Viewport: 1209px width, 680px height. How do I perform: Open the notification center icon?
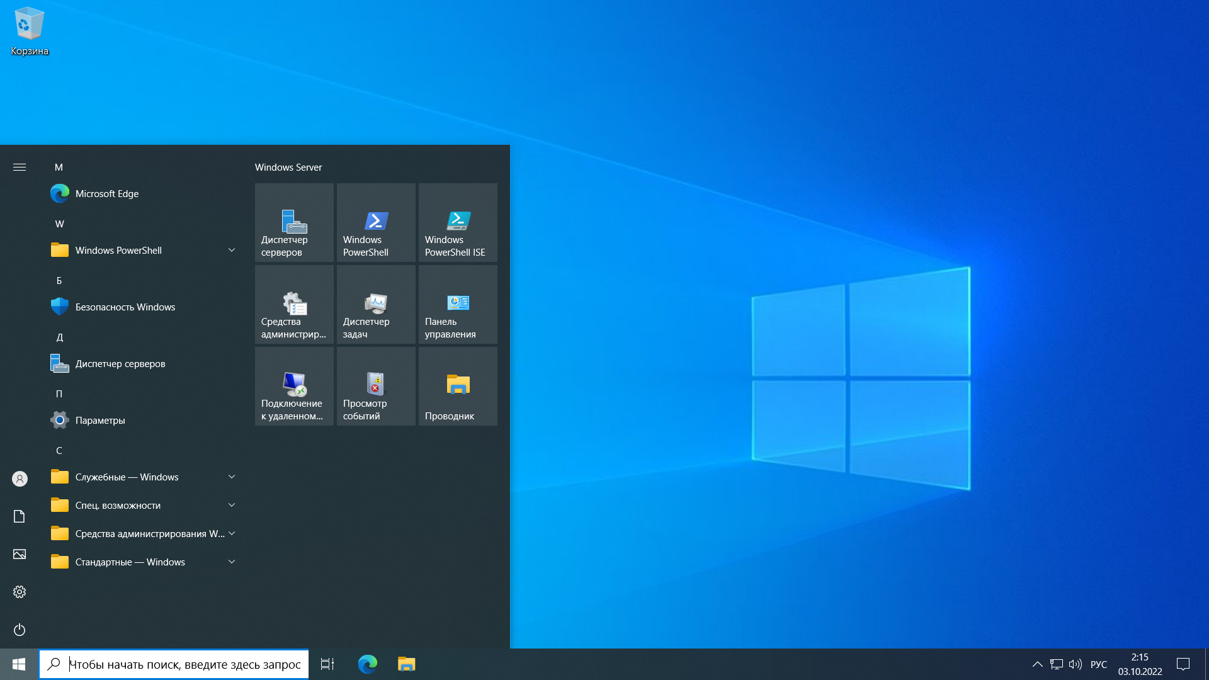1183,664
